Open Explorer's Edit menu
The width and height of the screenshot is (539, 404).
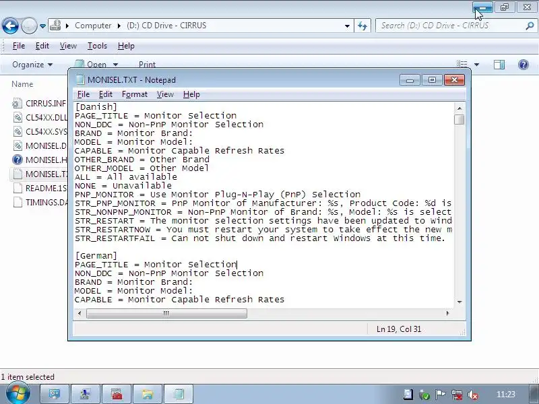pos(42,46)
